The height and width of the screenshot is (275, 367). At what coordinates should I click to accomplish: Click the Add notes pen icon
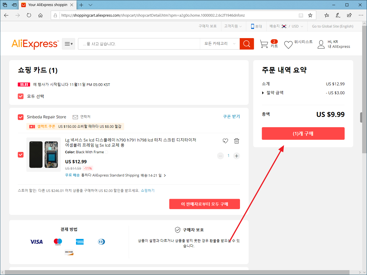point(338,15)
